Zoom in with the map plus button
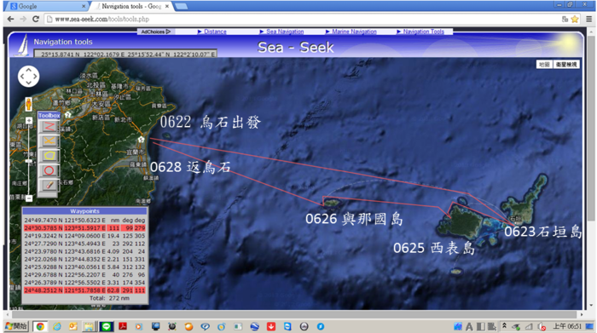This screenshot has height=333, width=597. 29,120
